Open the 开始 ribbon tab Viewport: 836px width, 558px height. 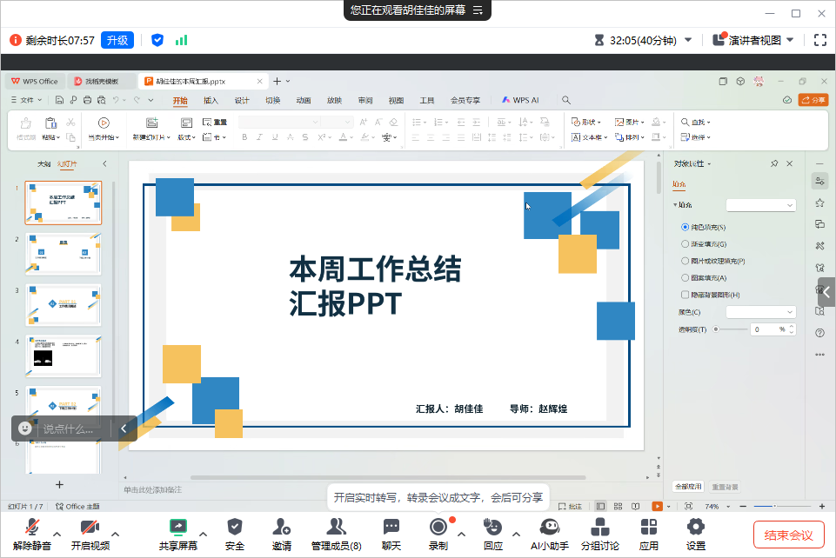point(180,100)
